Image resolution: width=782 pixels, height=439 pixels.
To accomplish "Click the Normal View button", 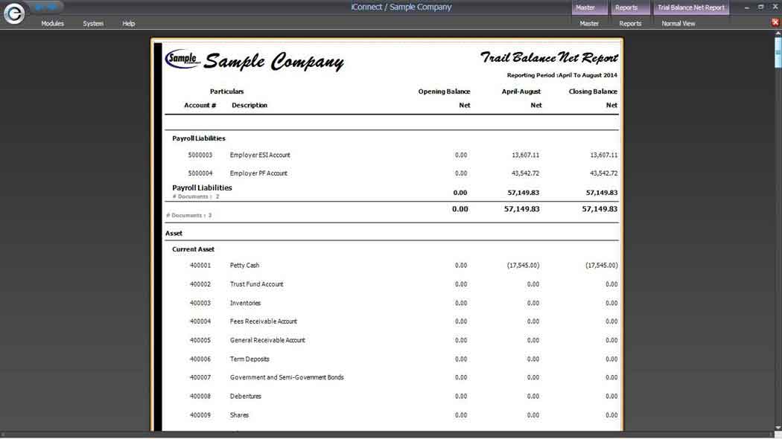I will click(678, 24).
